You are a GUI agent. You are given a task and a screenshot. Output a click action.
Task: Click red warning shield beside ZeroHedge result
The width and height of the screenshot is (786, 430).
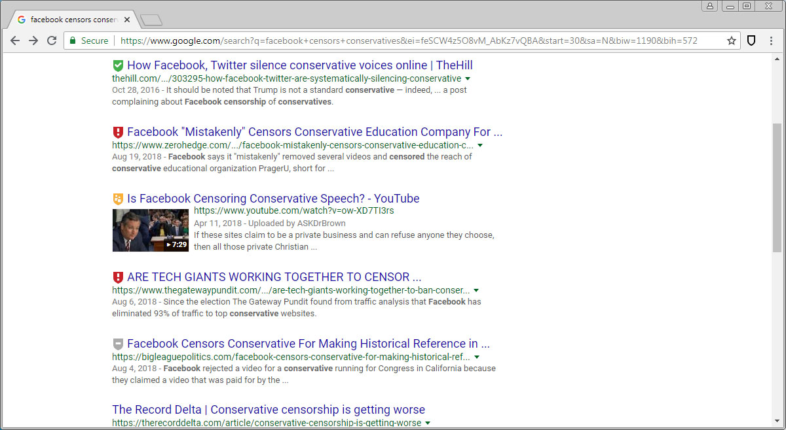point(118,132)
